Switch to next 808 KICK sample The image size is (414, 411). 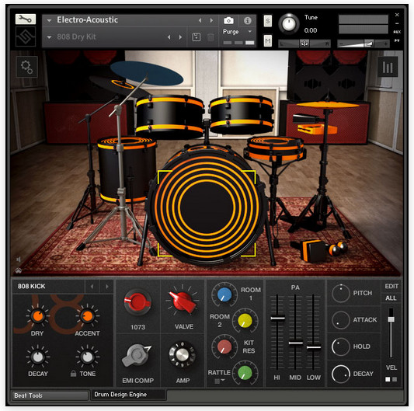pos(106,287)
